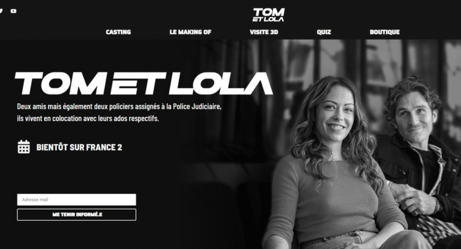Click the calendar icon beside Bientôt

pyautogui.click(x=24, y=146)
